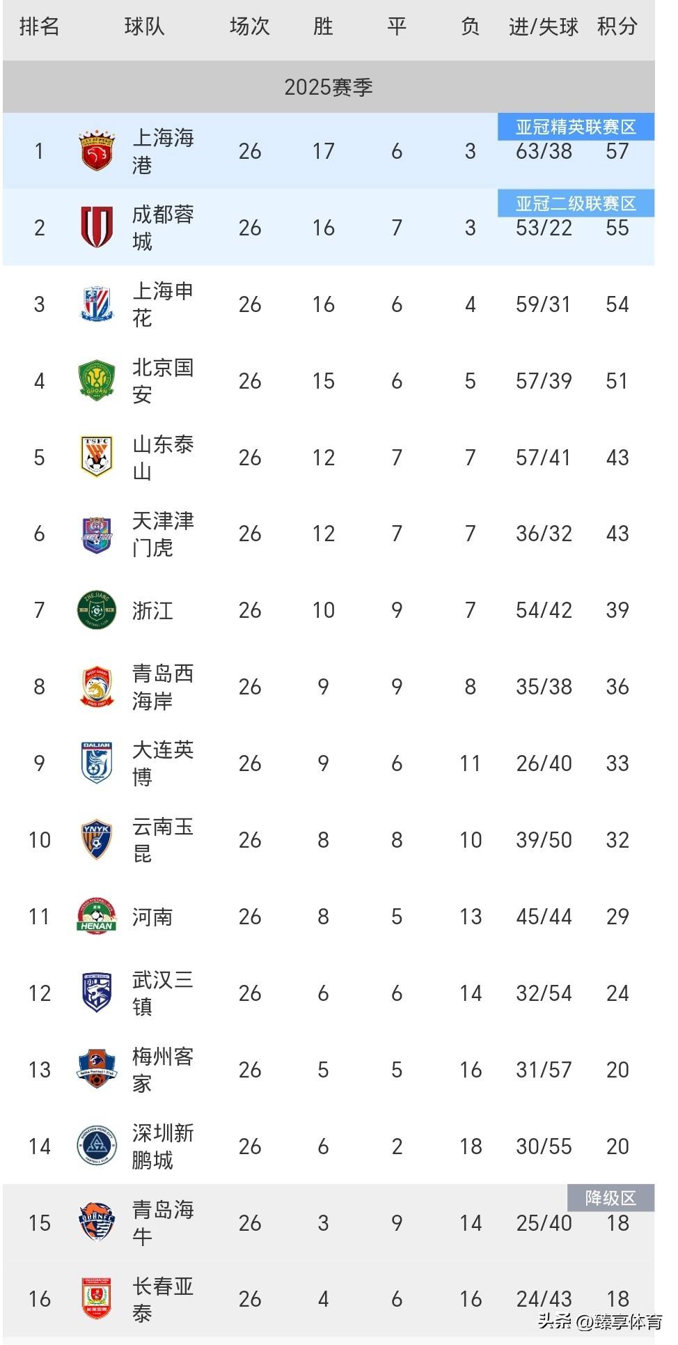Click the Changchun Yatai (长春亚泰) team crest
Viewport: 678px width, 1345px height.
96,1298
